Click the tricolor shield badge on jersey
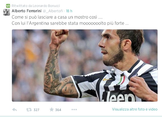Screen dimensions: 162x118 [x=121, y=80]
